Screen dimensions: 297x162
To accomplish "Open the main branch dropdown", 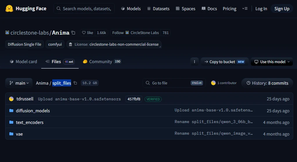I will pyautogui.click(x=19, y=83).
